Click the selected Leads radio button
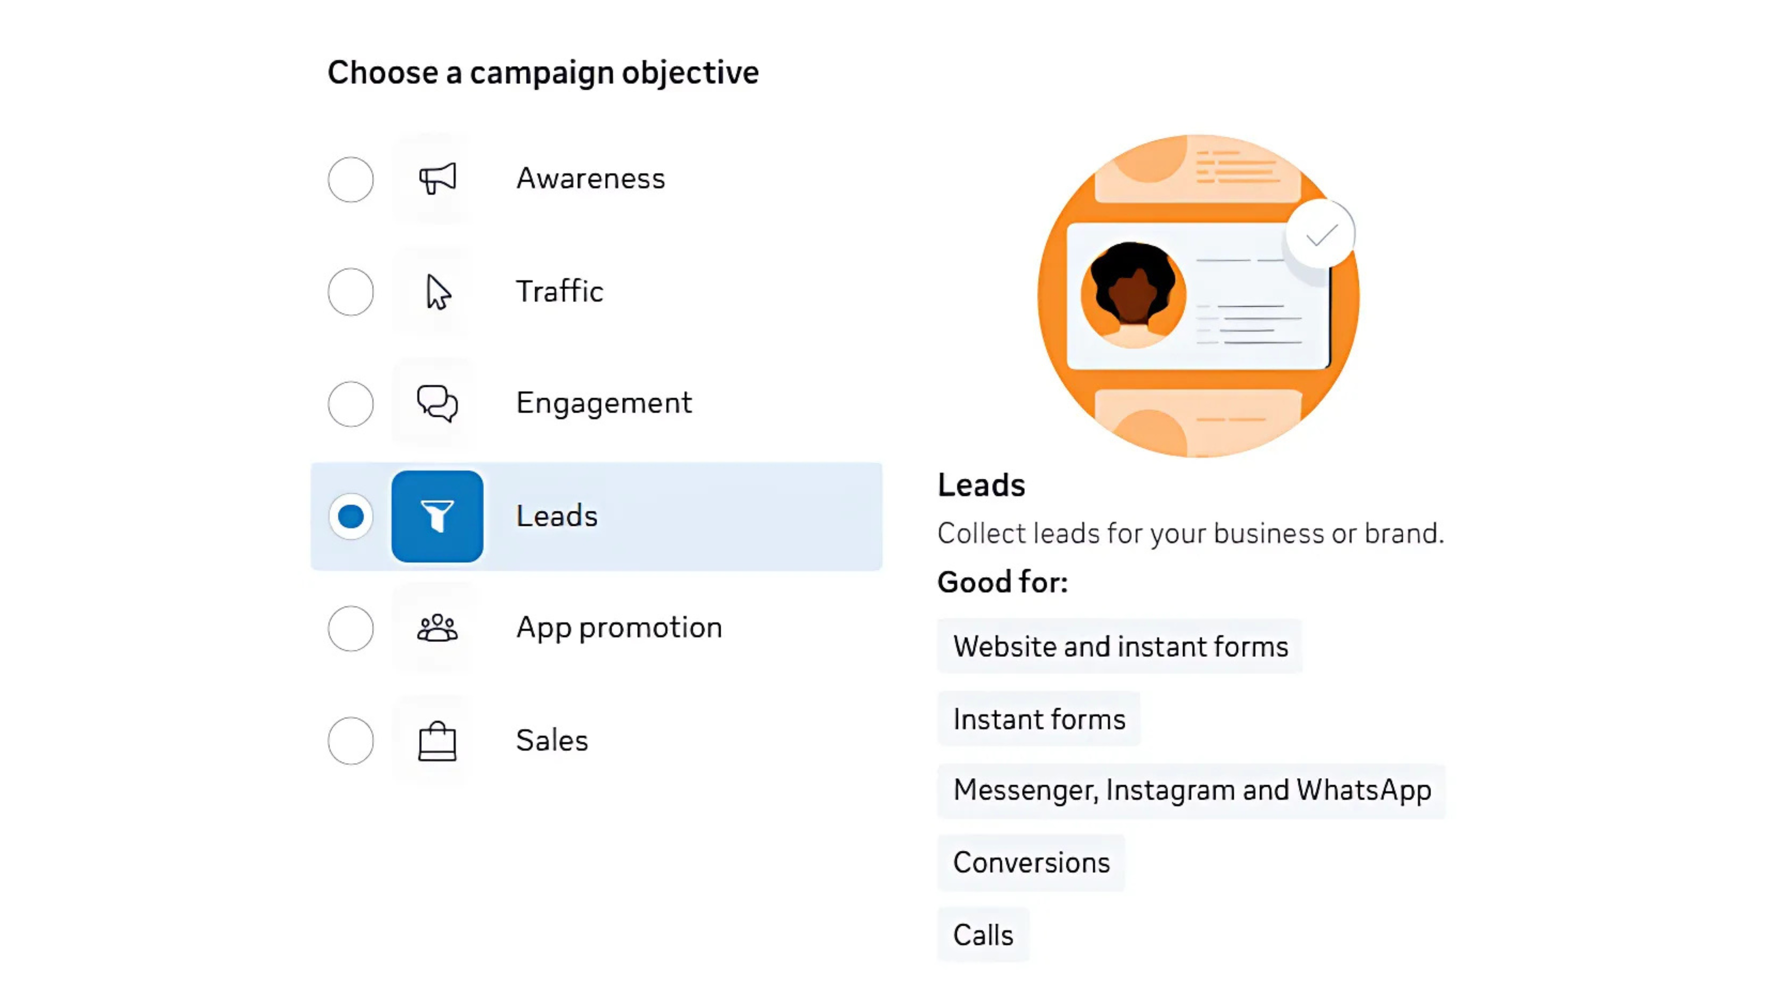Screen dimensions: 1790x1007 351,517
